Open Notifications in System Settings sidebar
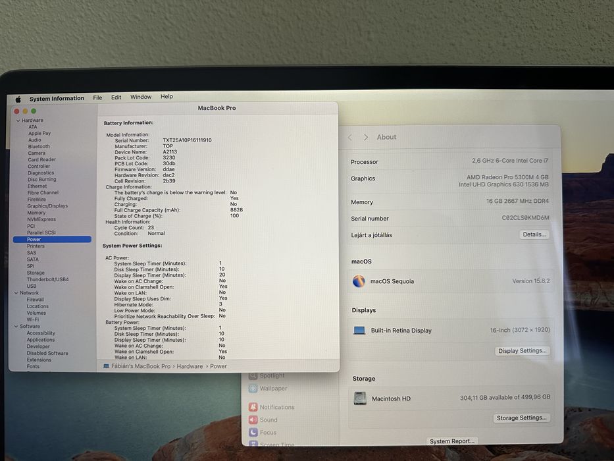The image size is (614, 461). click(x=271, y=407)
